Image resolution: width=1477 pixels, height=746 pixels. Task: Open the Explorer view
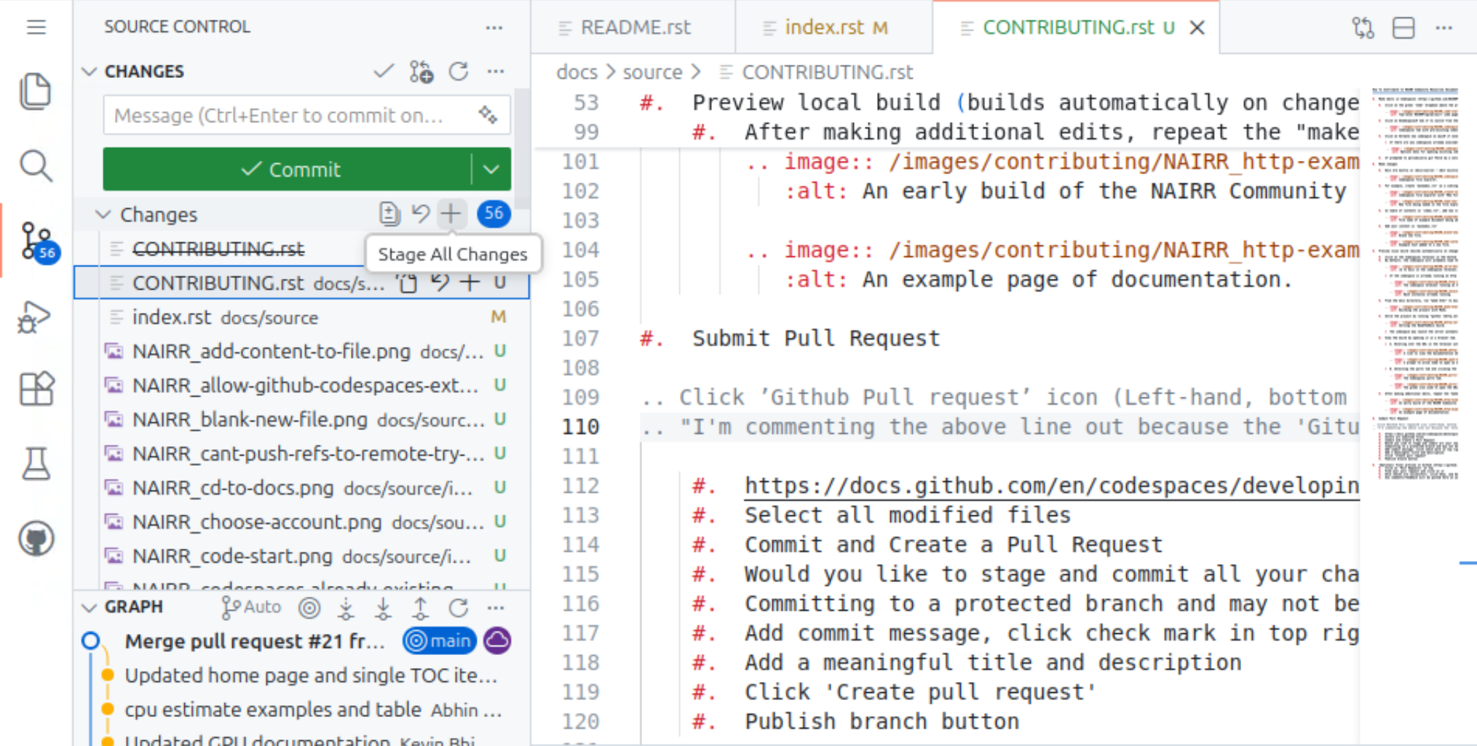tap(36, 92)
